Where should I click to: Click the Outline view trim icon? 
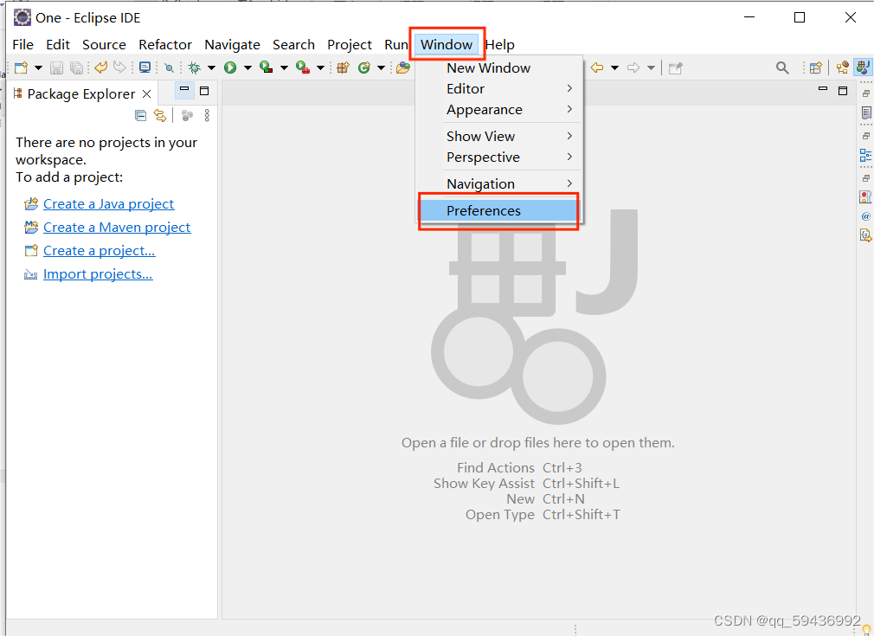(865, 156)
